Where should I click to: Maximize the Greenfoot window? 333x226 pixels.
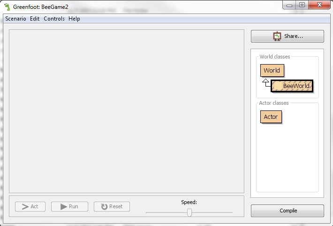[302, 5]
